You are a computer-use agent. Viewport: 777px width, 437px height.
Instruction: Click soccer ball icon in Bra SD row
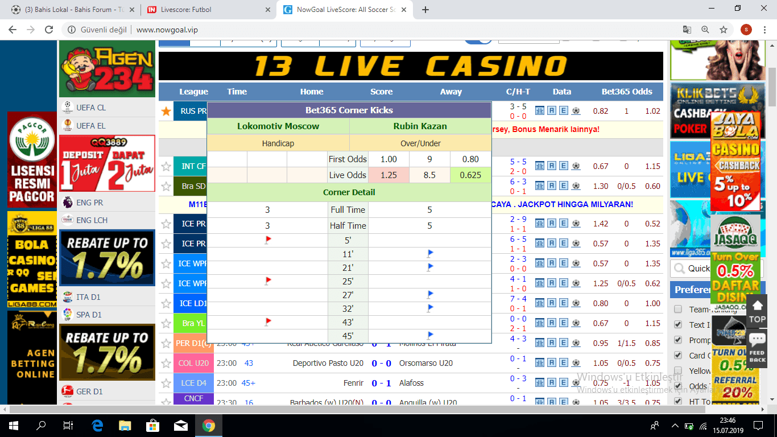pos(576,186)
